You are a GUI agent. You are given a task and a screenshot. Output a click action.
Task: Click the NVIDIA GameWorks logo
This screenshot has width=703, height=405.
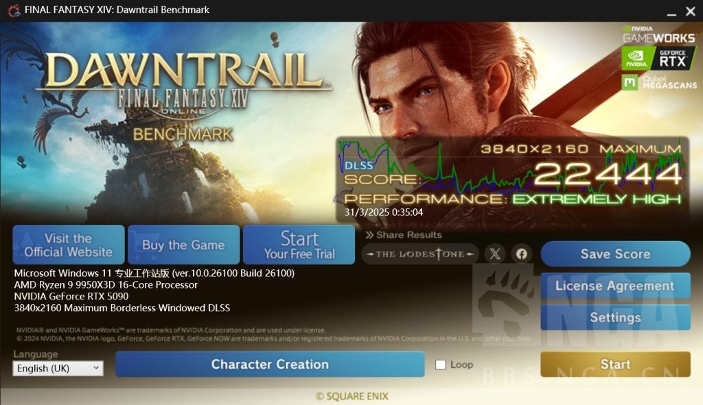click(x=658, y=35)
